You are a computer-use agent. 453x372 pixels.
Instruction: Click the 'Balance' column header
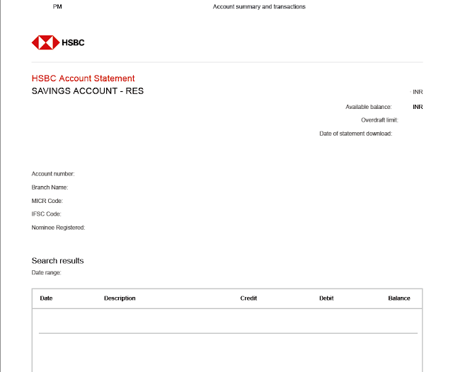[x=399, y=298]
